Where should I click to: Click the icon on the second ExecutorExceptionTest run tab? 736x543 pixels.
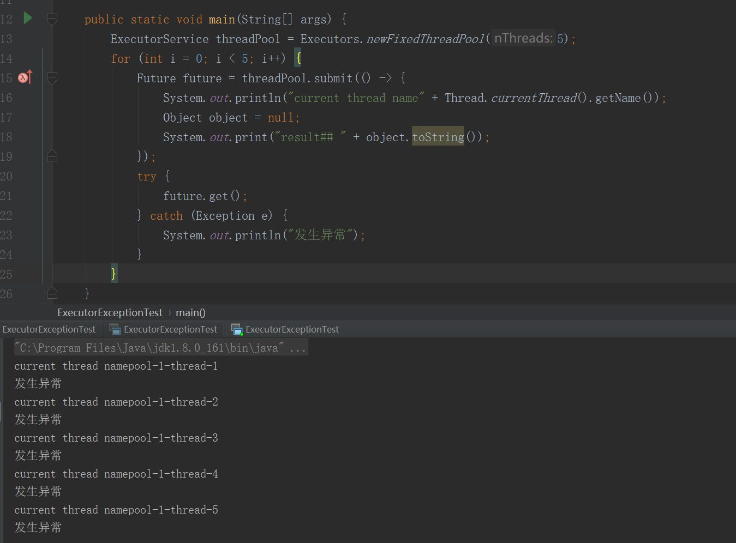click(115, 329)
